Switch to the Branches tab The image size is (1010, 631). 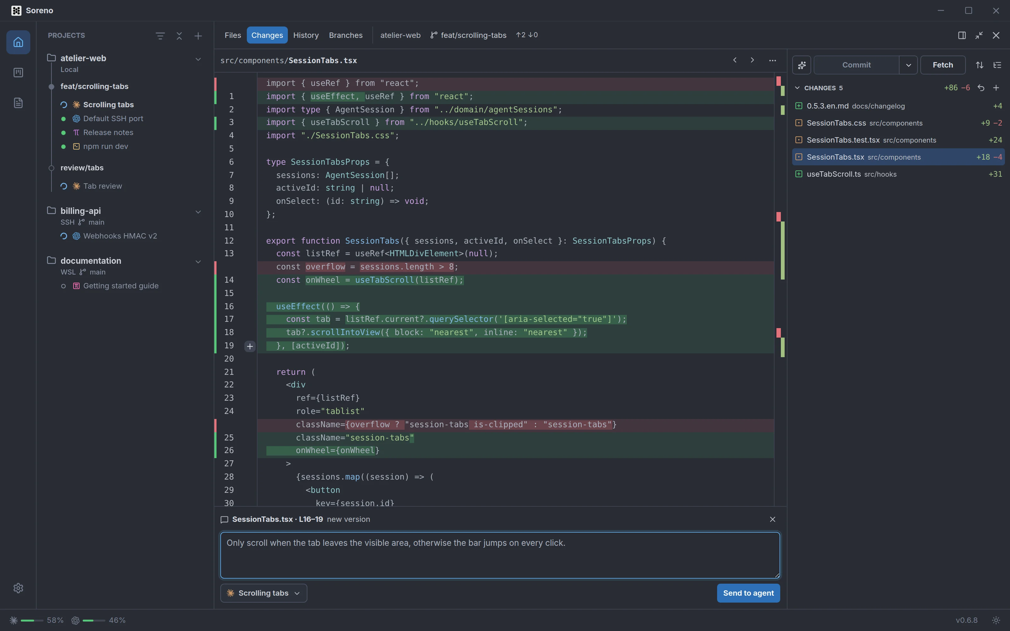pyautogui.click(x=346, y=35)
